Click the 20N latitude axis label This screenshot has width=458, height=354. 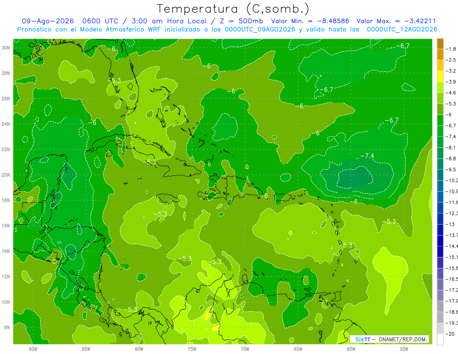tap(6, 175)
